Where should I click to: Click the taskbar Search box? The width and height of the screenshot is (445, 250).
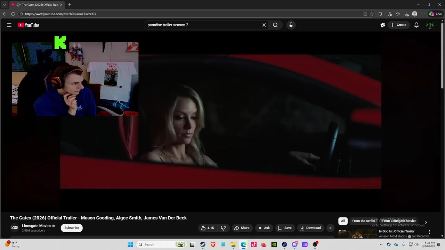[x=162, y=244]
